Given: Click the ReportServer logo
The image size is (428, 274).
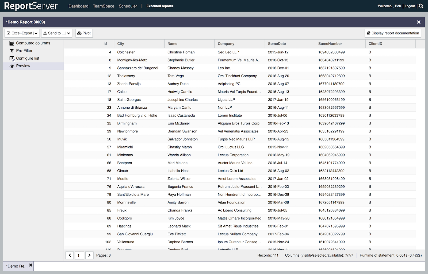Looking at the screenshot, I should [31, 6].
